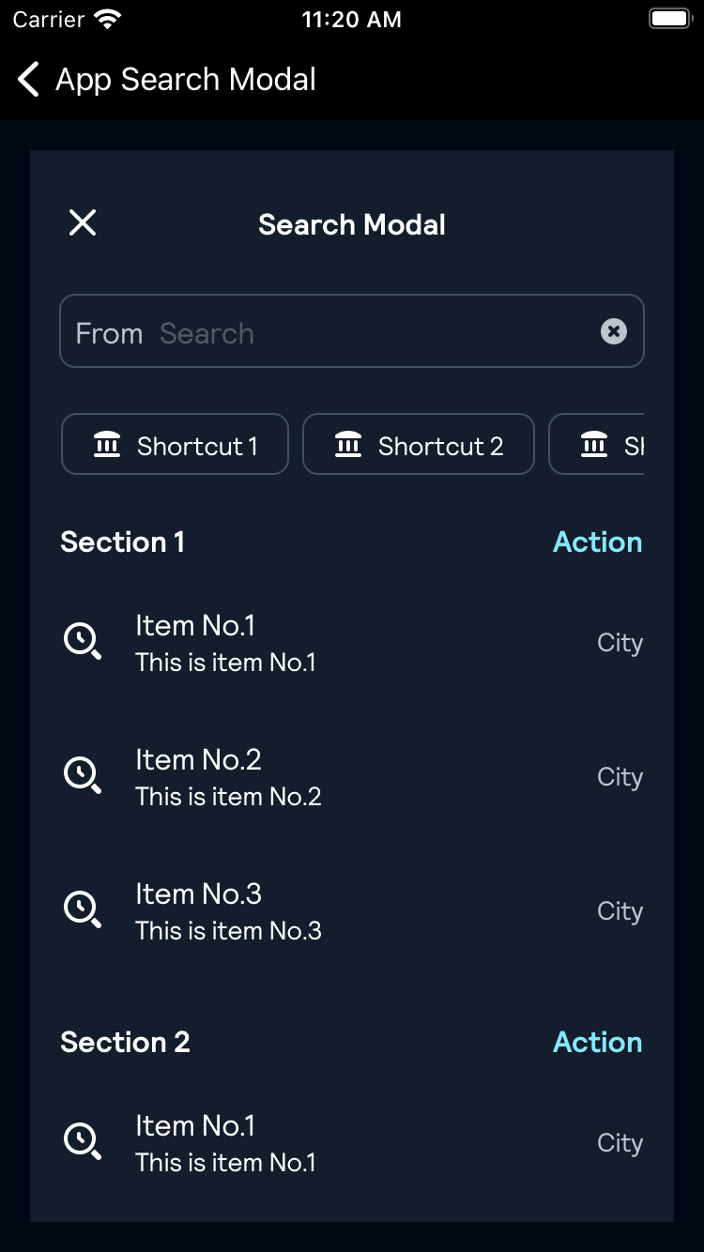The height and width of the screenshot is (1252, 704).
Task: Clear the search field with circled X
Action: click(x=613, y=331)
